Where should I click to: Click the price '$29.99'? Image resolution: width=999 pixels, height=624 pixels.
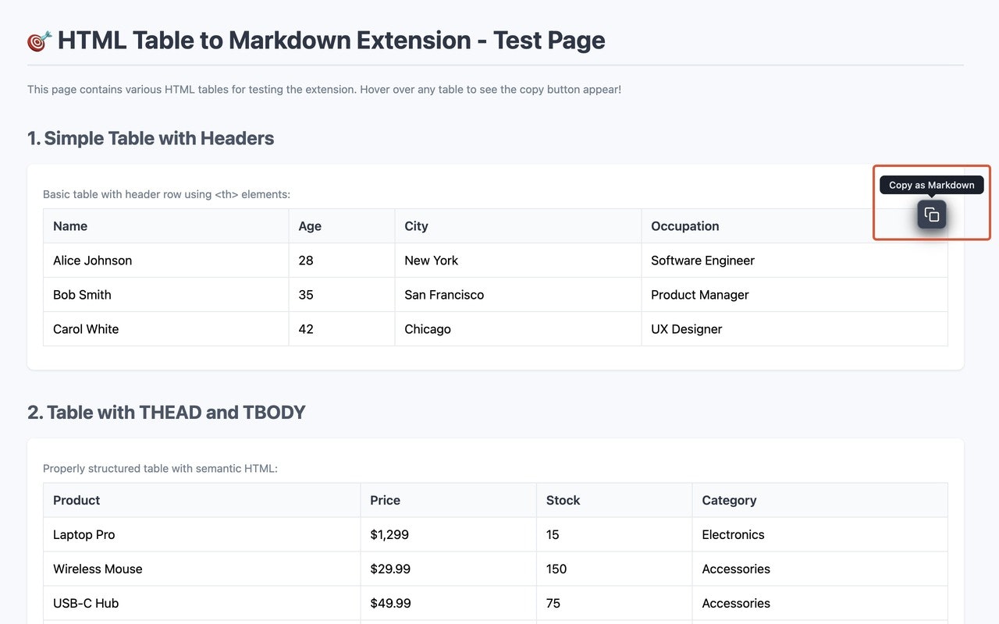[448, 569]
